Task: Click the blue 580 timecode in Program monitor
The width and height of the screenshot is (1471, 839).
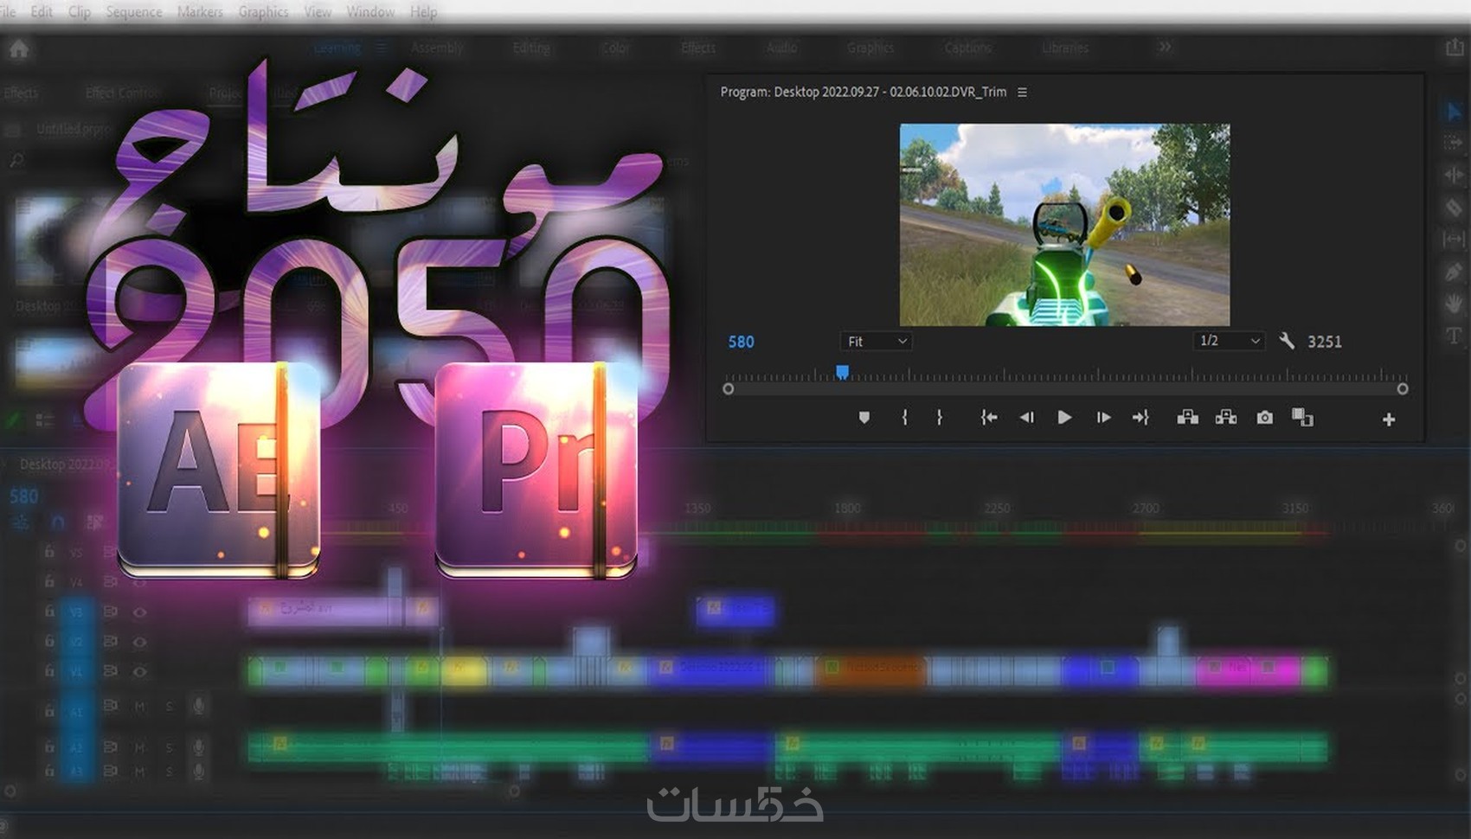Action: pyautogui.click(x=741, y=342)
